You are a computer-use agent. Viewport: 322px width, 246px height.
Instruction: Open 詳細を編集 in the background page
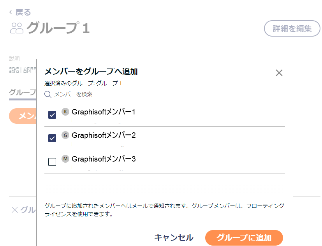[292, 28]
